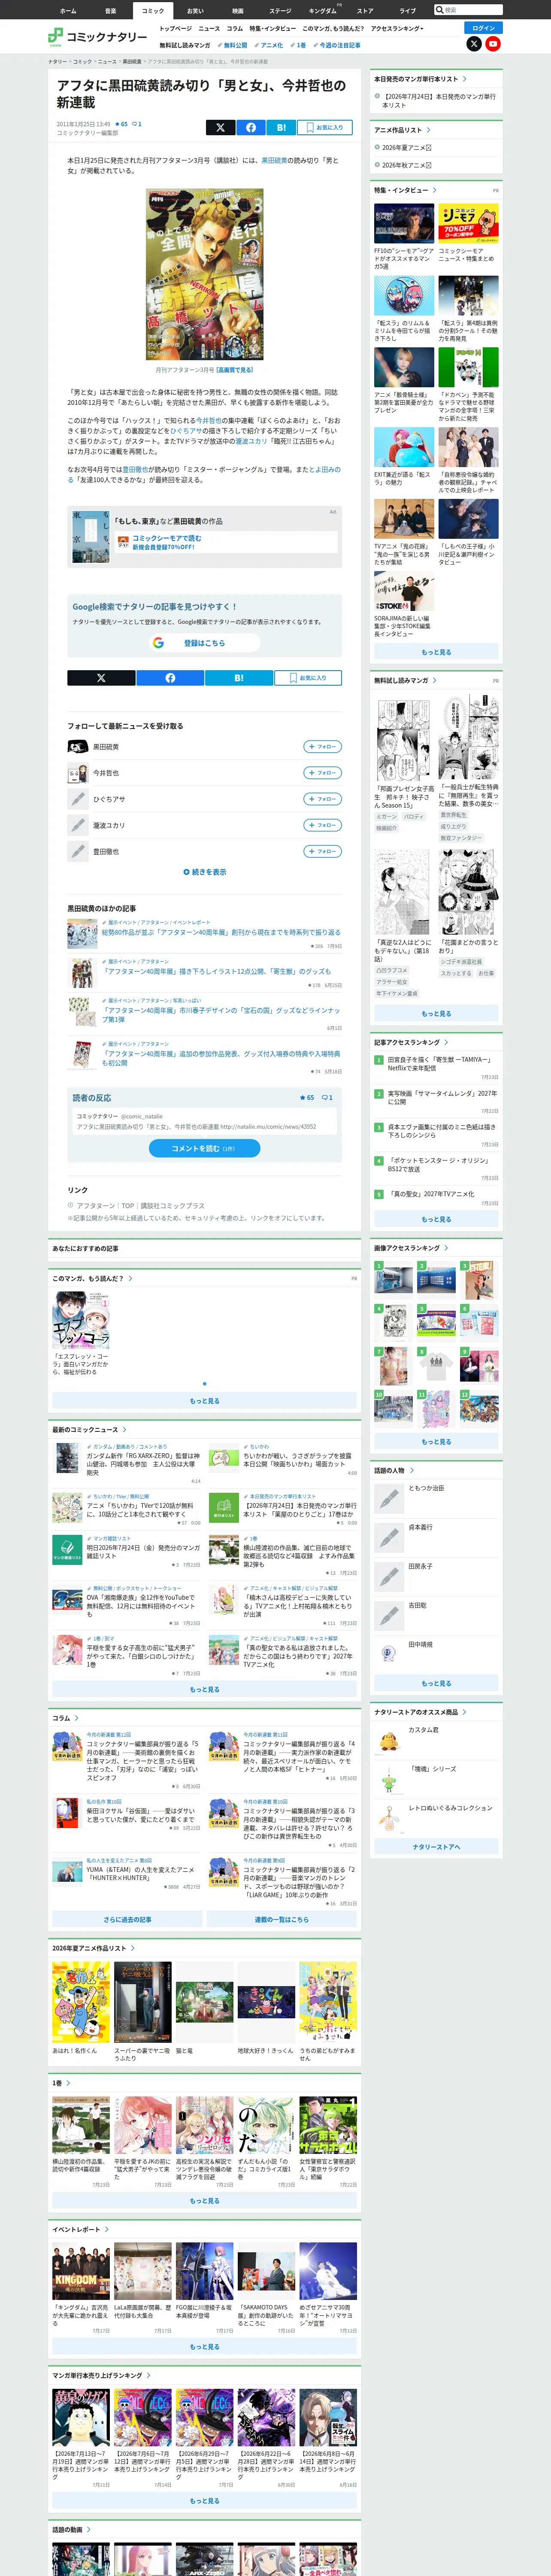The width and height of the screenshot is (551, 2576).
Task: Open もっと見る under 記事アクセスランキング
Action: tap(436, 1219)
